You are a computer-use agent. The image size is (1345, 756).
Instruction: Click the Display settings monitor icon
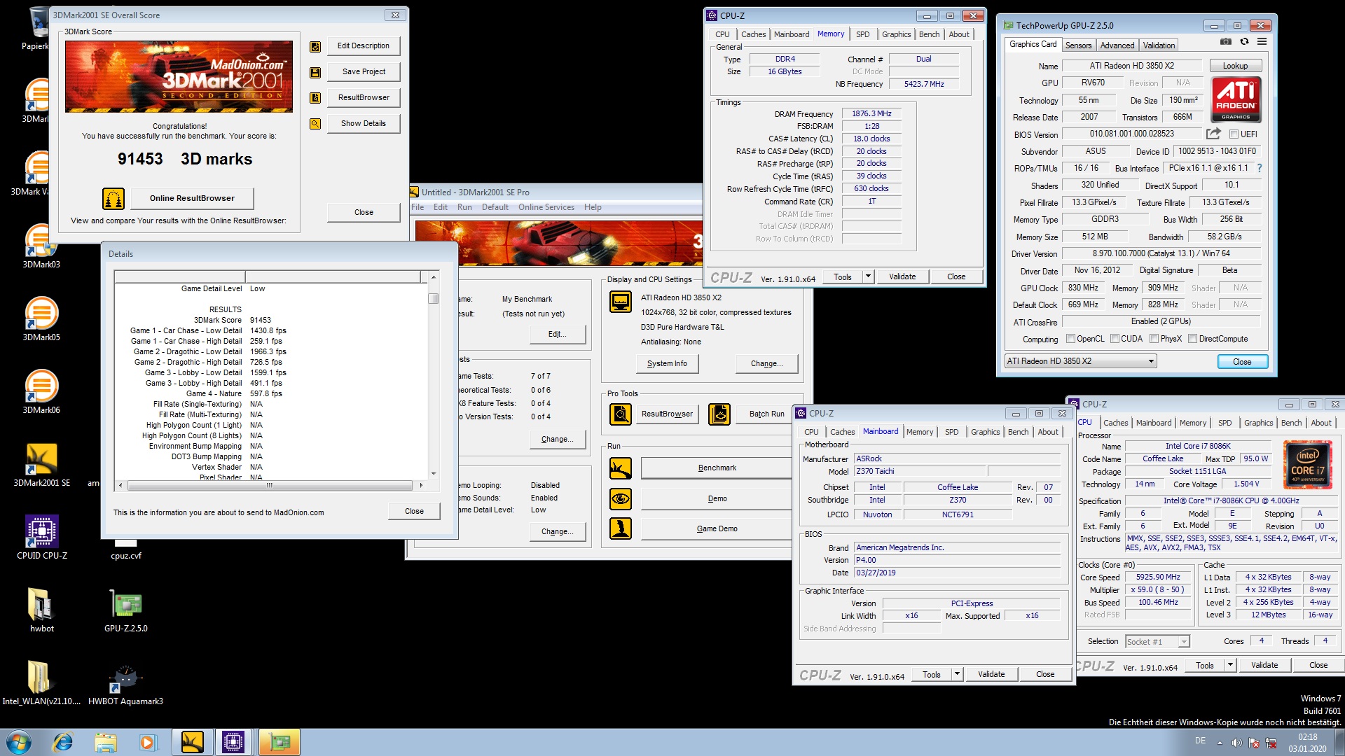click(621, 302)
